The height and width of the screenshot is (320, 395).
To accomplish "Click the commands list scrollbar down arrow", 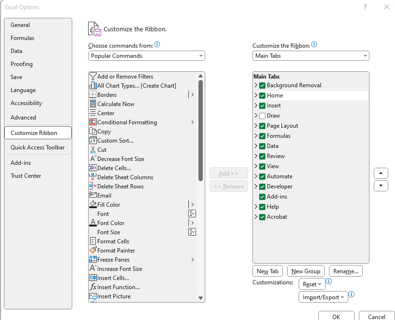I will 200,298.
